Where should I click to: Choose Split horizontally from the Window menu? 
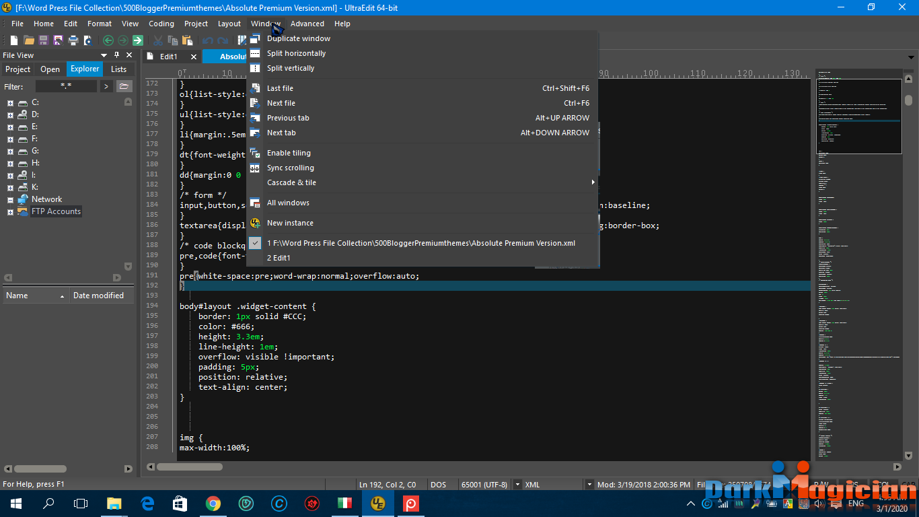[x=422, y=53]
